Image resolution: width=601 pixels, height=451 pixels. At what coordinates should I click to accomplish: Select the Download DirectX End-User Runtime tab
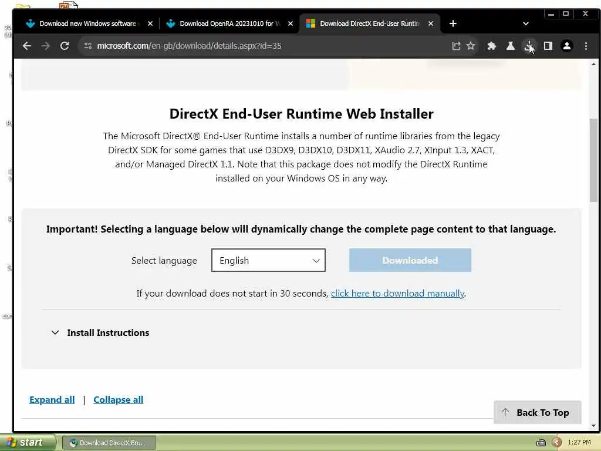369,23
